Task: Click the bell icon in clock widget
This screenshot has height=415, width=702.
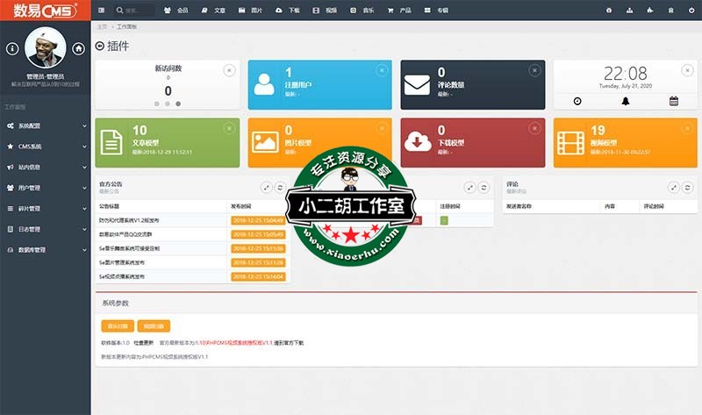Action: pos(626,101)
